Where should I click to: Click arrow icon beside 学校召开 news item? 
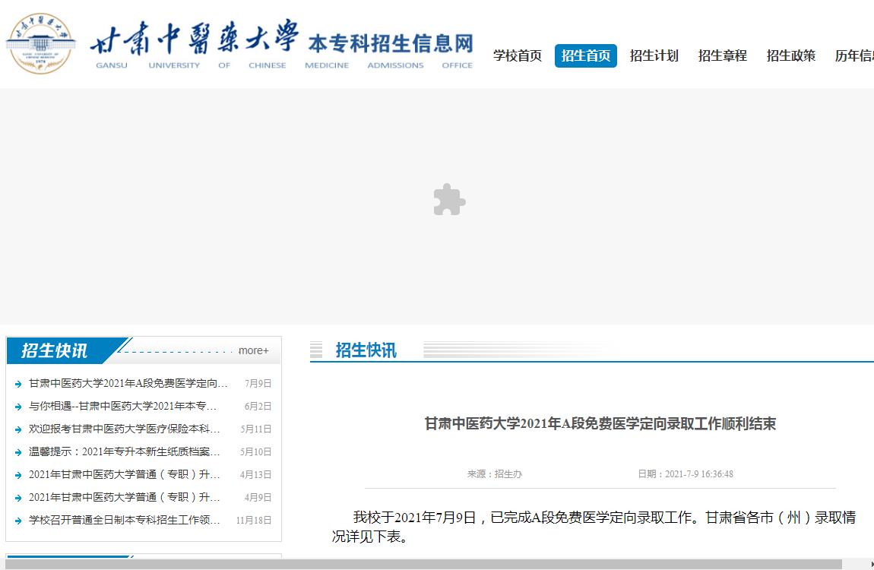[17, 521]
